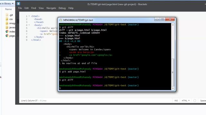The width and height of the screenshot is (206, 115).
Task: Collapse the body tag fold arrow on line 4
Action: [x=29, y=25]
